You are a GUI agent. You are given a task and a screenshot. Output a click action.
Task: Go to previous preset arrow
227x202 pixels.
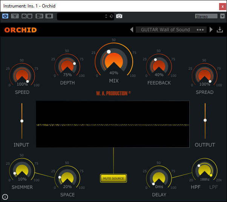tap(132, 30)
